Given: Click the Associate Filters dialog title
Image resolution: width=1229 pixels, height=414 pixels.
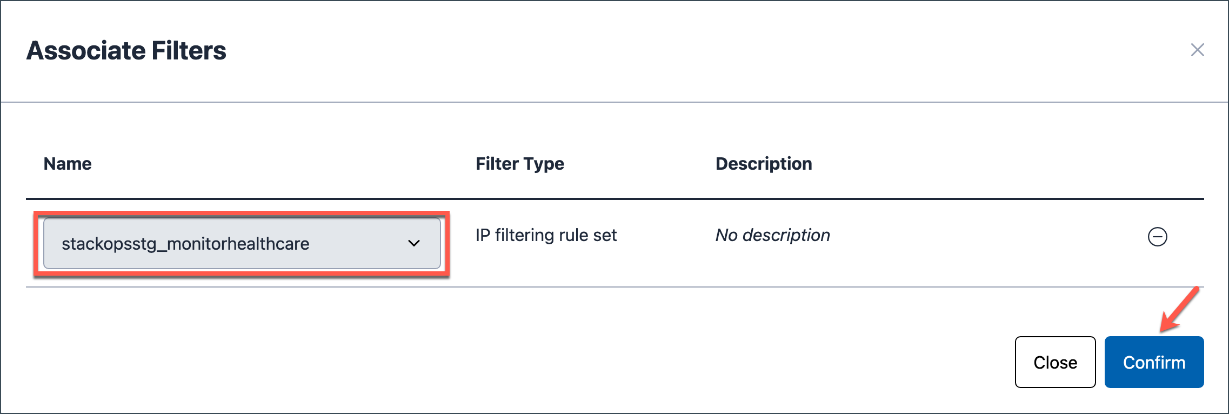Looking at the screenshot, I should tap(126, 51).
